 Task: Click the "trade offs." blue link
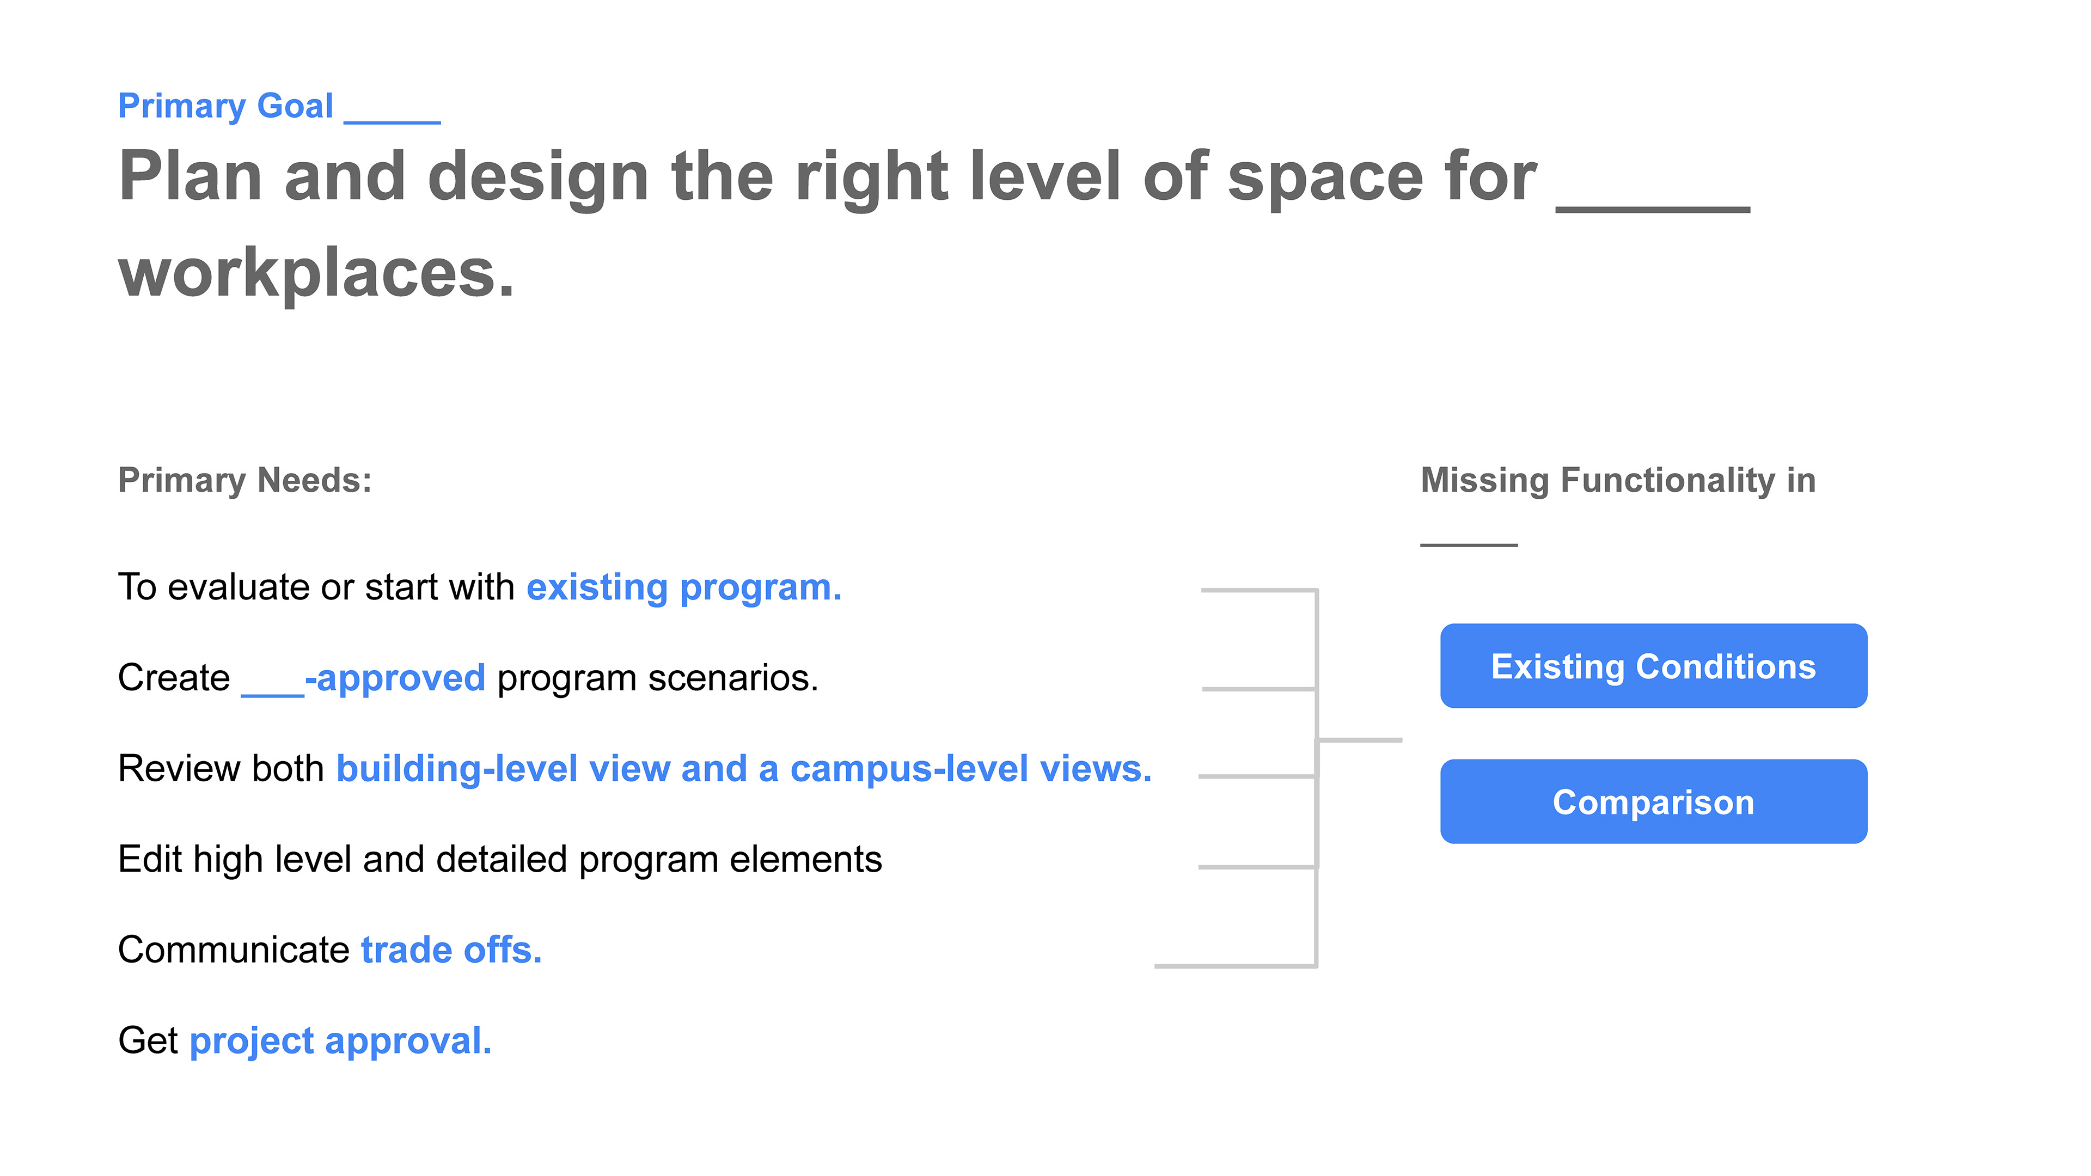pos(450,950)
